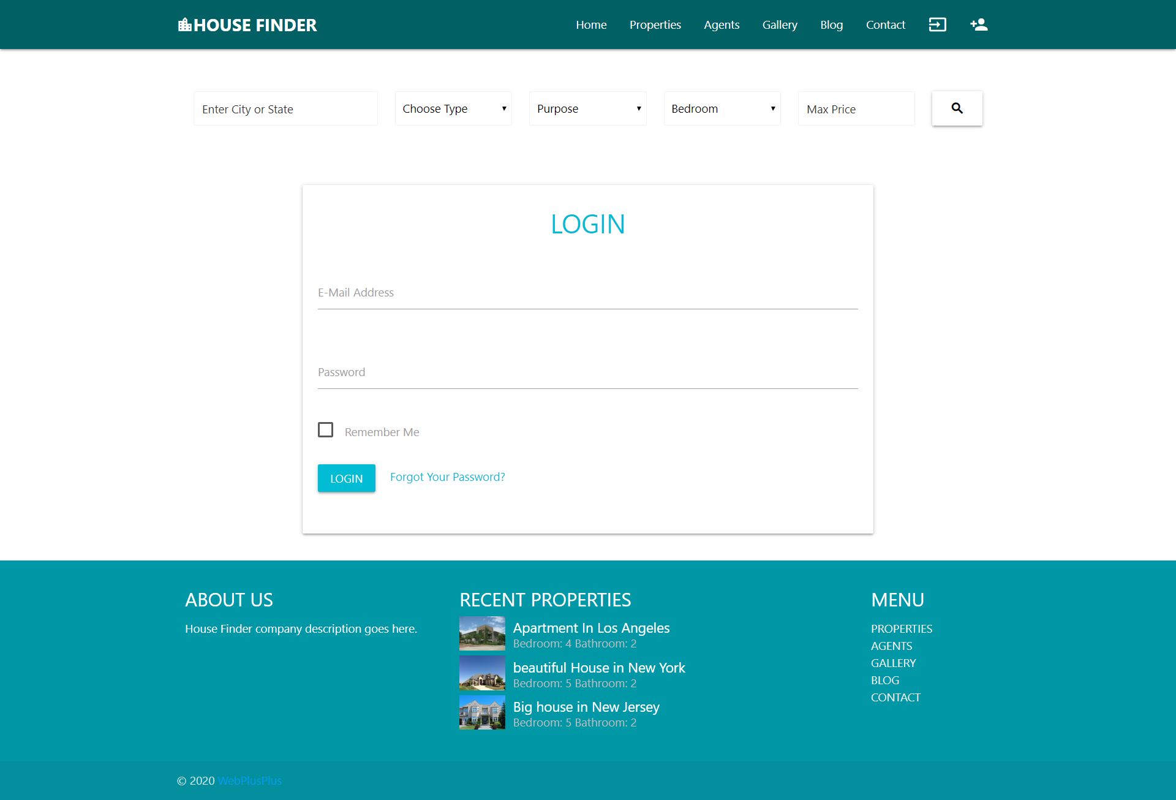Open the Gallery nav item
This screenshot has width=1176, height=800.
coord(779,25)
